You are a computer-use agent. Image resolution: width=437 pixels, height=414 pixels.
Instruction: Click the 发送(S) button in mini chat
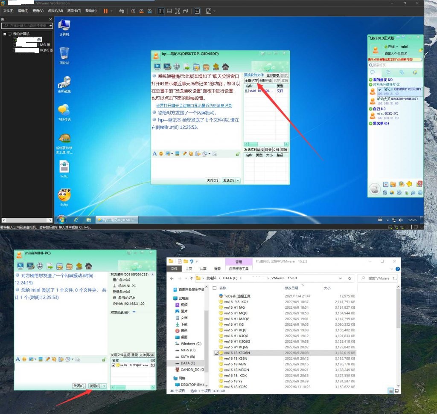pos(95,386)
